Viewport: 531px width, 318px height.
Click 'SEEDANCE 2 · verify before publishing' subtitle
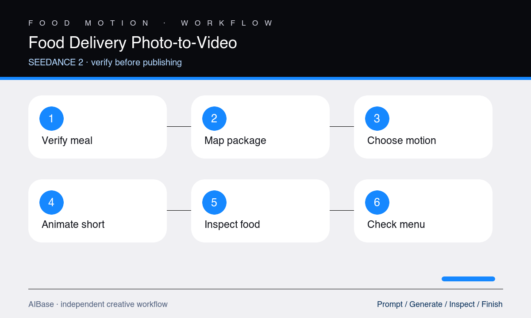[x=105, y=62]
